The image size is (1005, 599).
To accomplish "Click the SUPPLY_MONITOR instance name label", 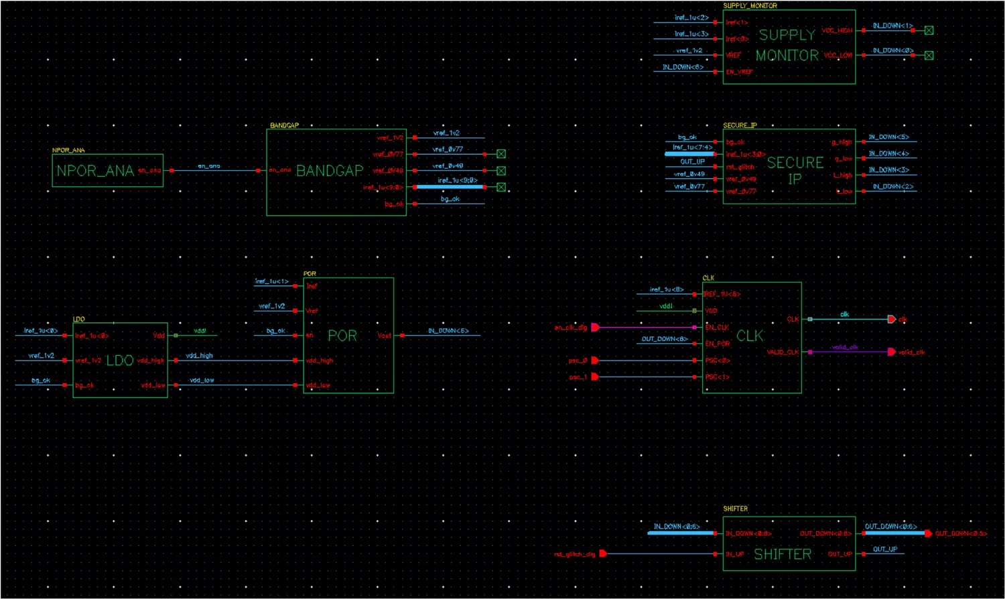I will [x=750, y=5].
